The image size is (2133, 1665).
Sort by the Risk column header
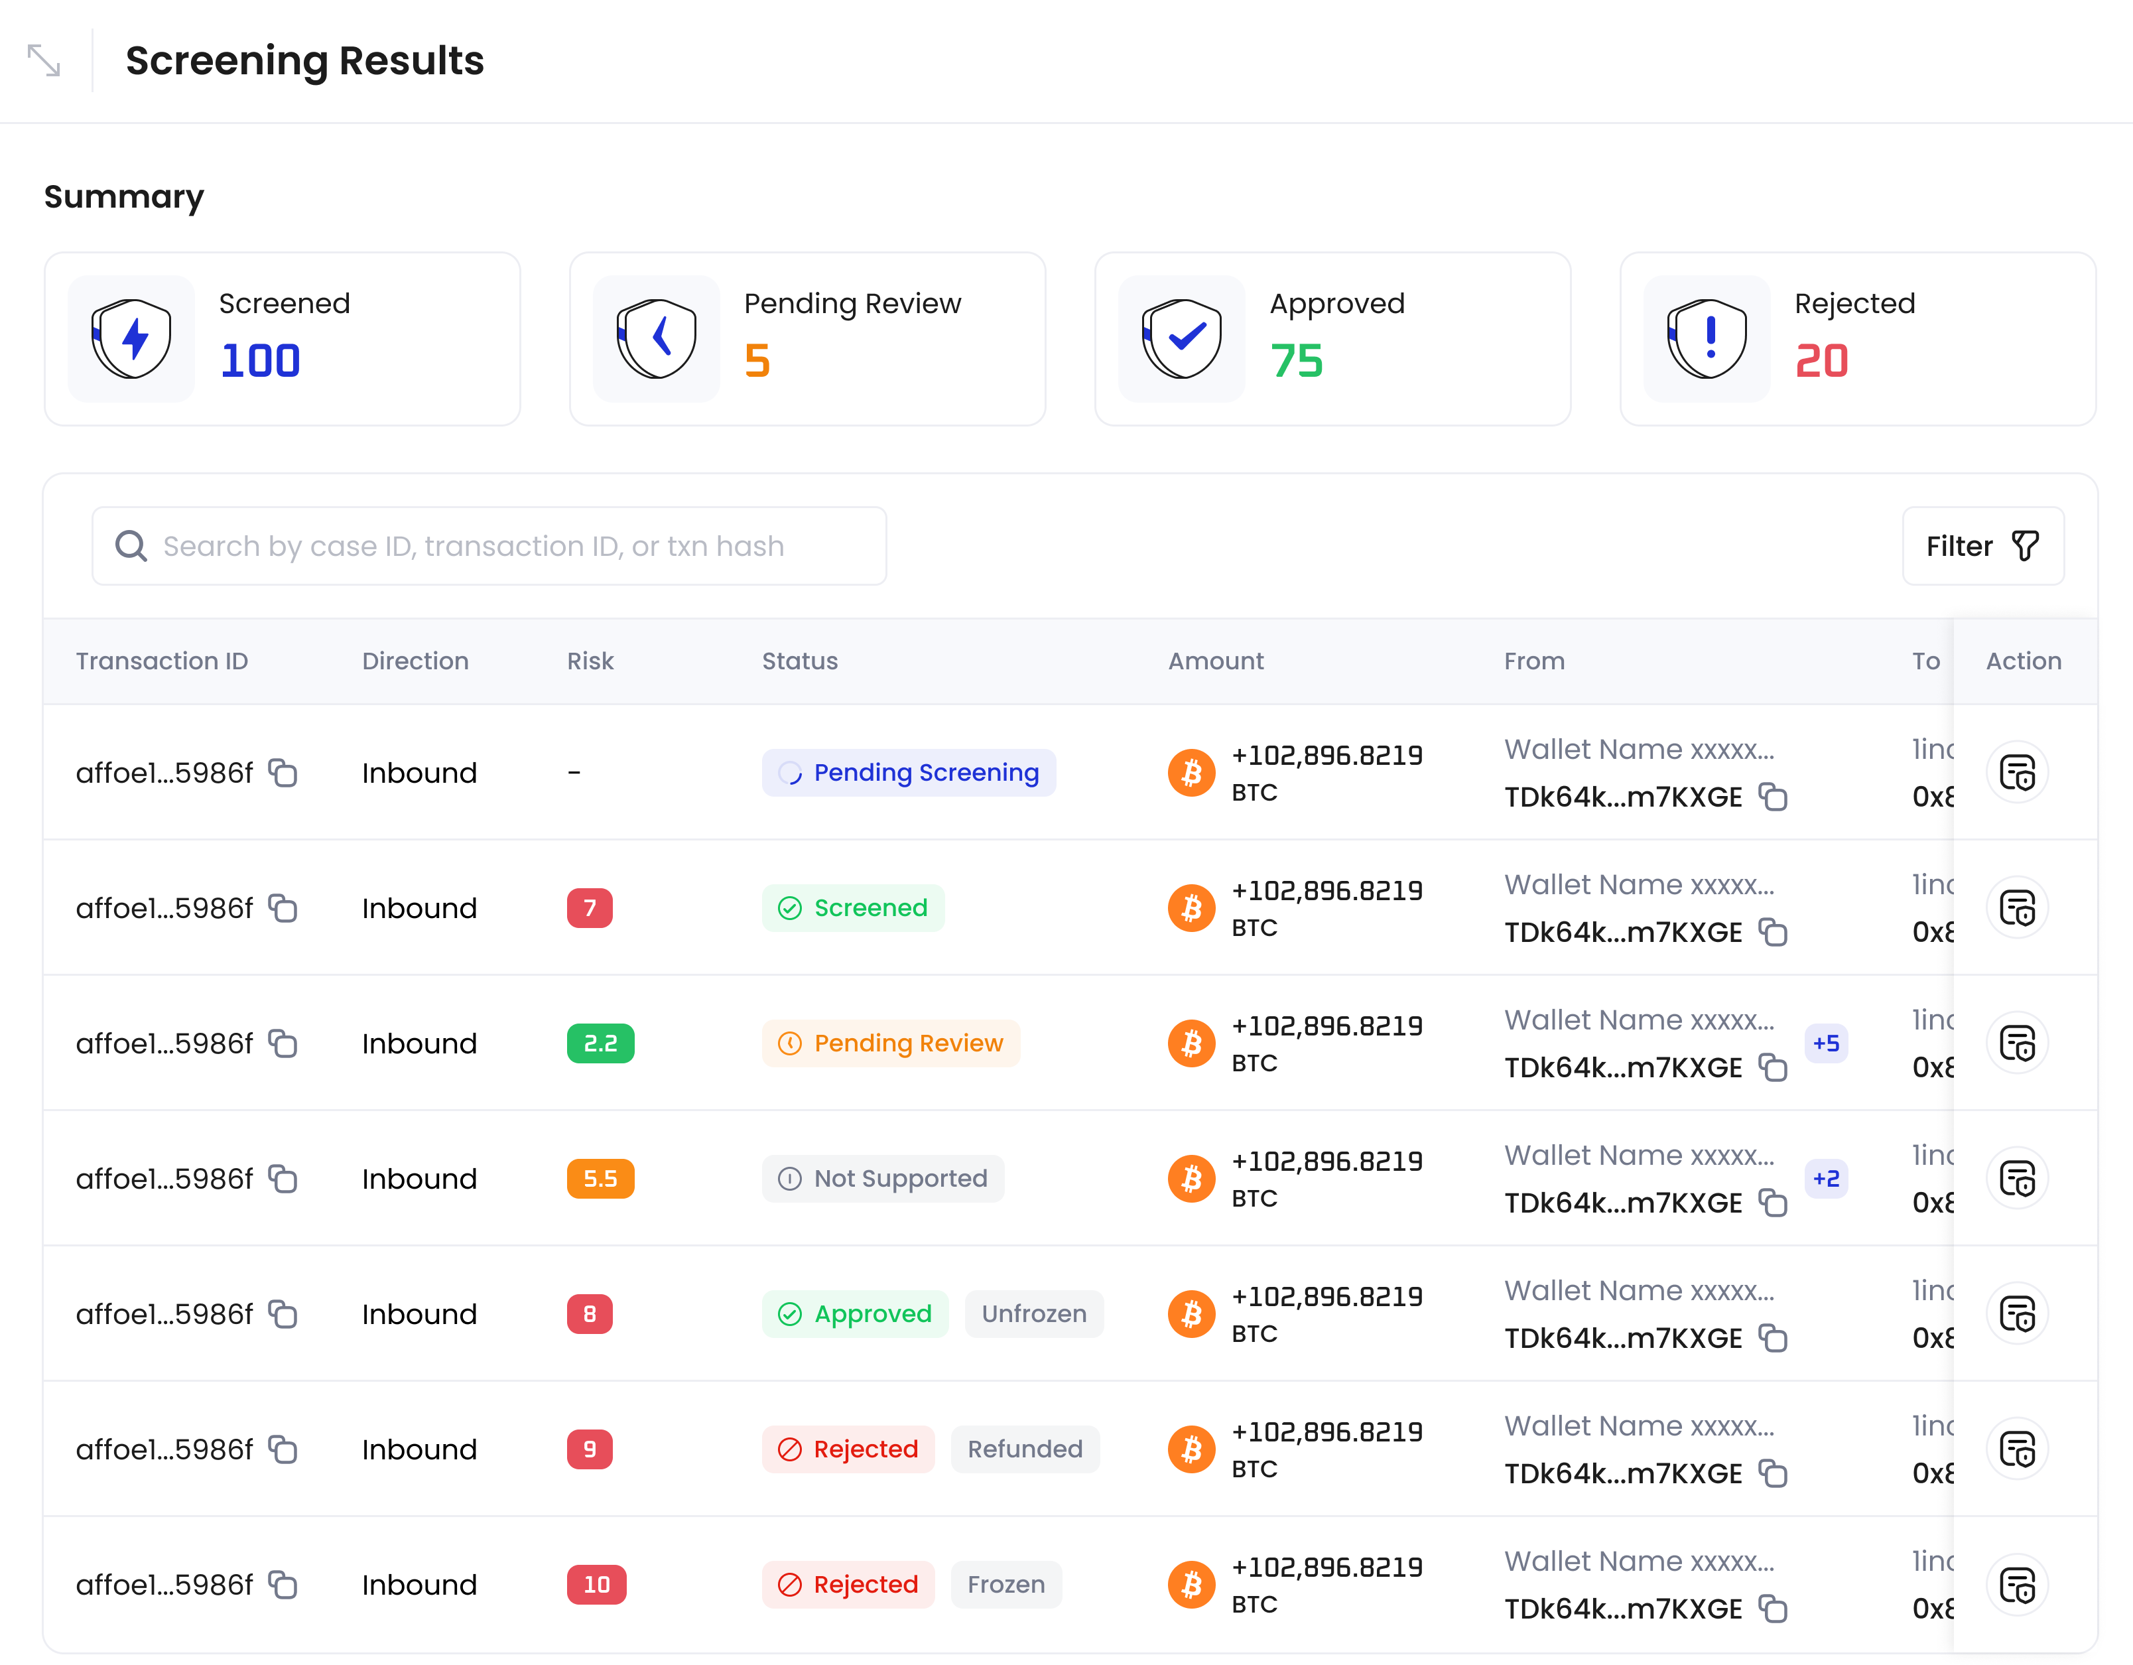[x=590, y=661]
